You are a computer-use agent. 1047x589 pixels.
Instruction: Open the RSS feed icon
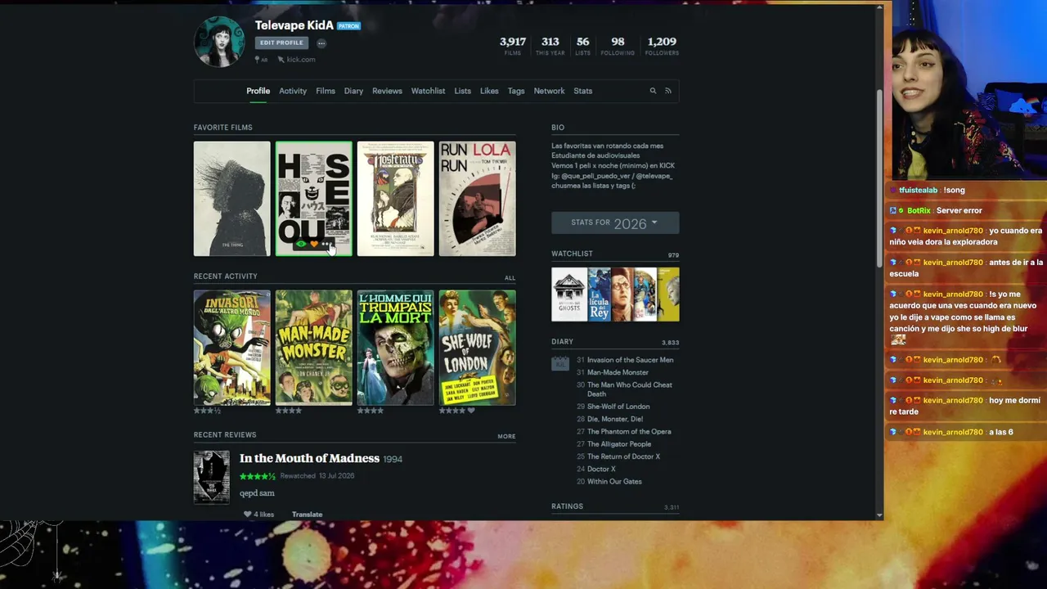(667, 91)
